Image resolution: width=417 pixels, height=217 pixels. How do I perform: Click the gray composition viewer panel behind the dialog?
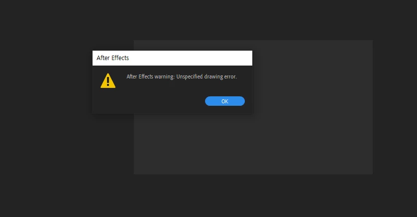coord(313,143)
